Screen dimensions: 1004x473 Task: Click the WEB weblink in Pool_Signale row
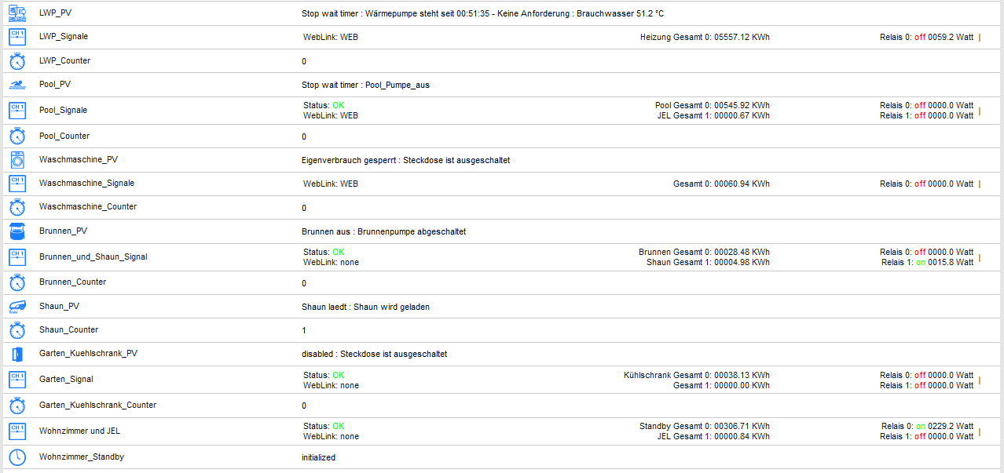coord(349,115)
